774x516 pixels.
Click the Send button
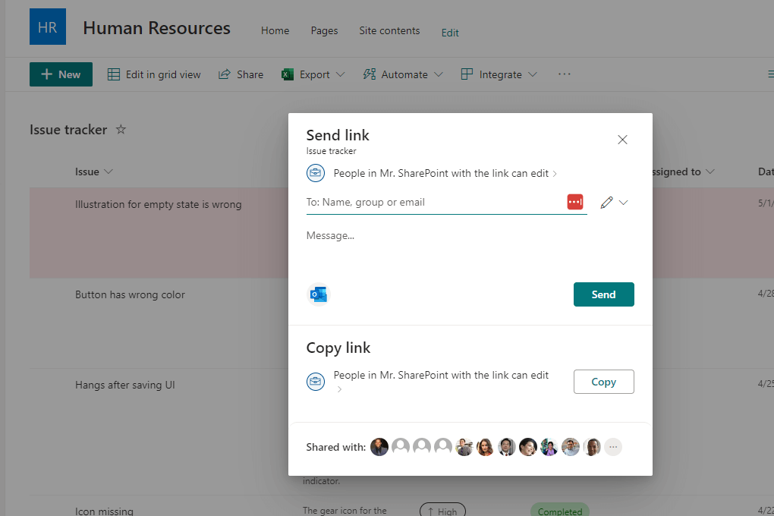604,294
